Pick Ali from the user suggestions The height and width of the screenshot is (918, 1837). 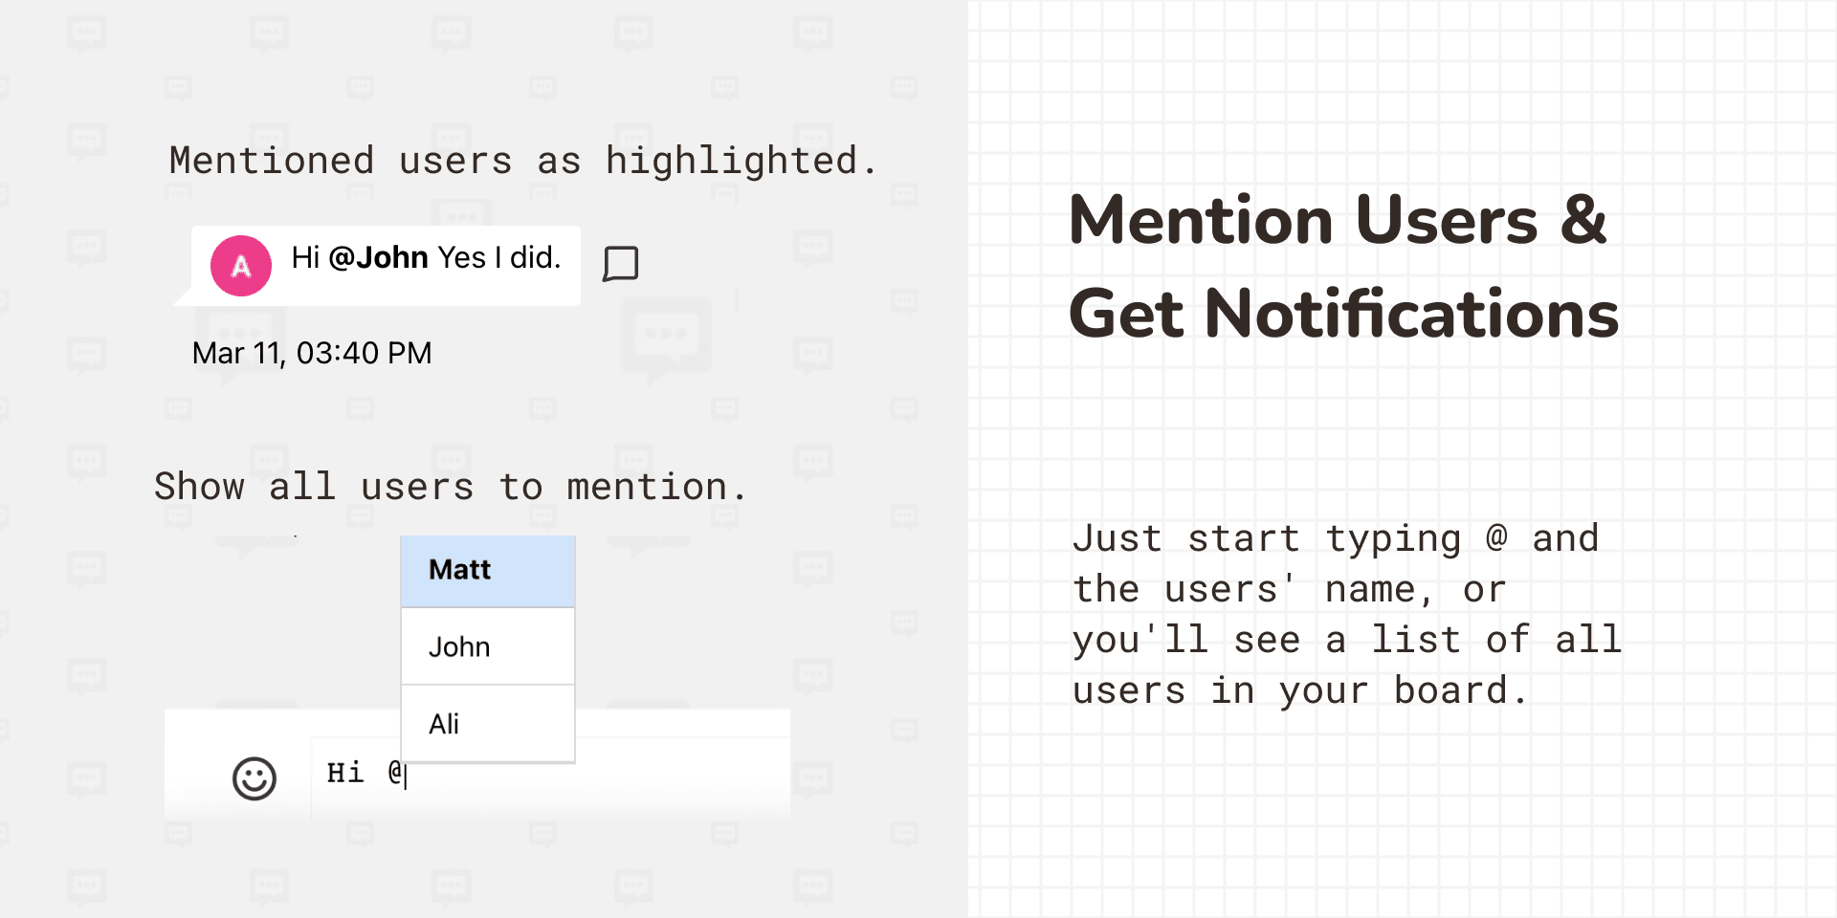point(488,724)
